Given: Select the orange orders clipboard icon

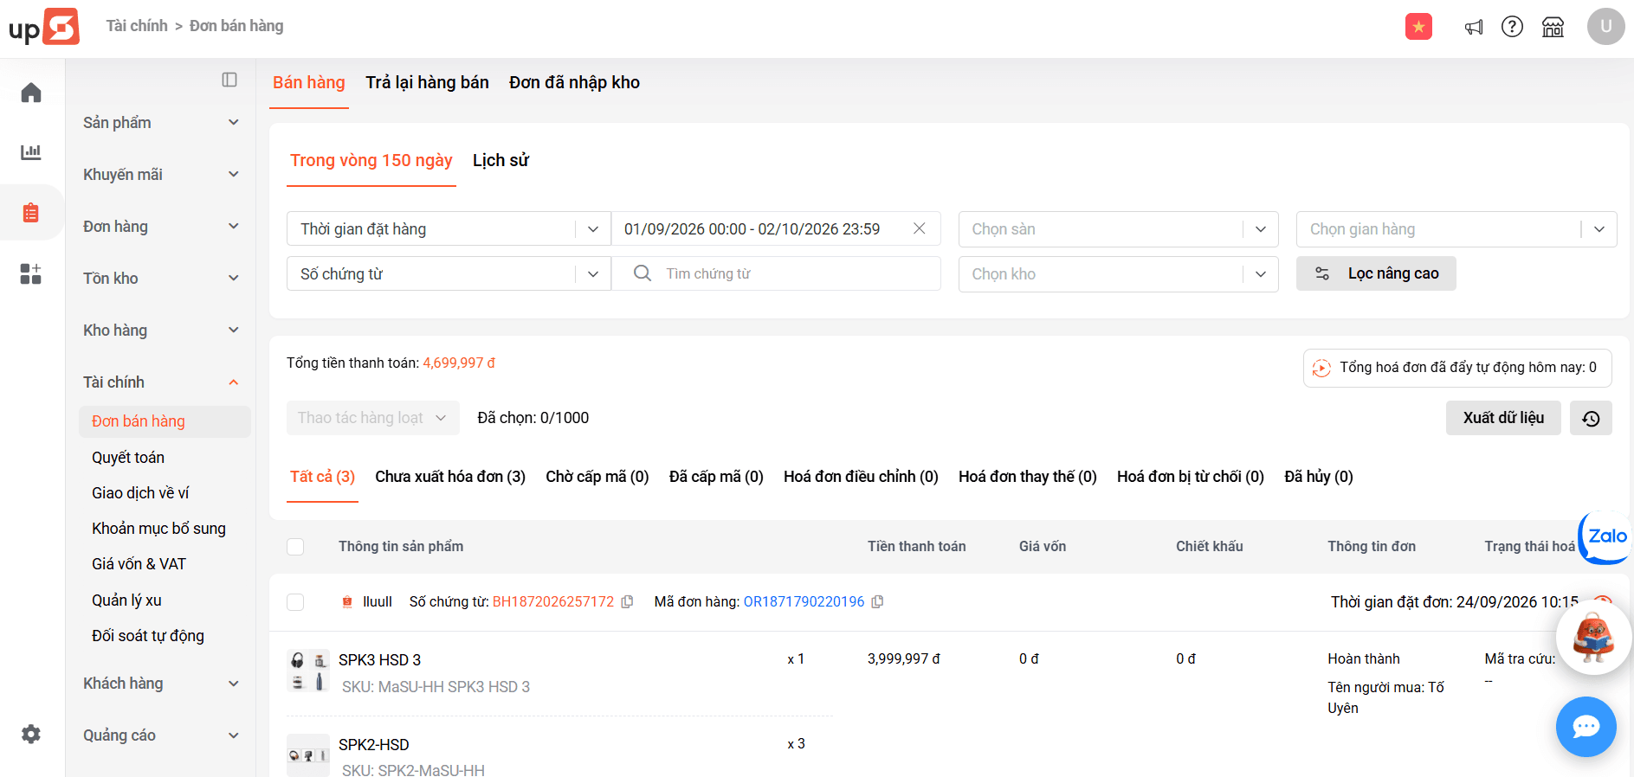Looking at the screenshot, I should click(x=31, y=213).
